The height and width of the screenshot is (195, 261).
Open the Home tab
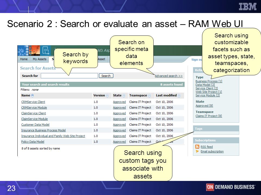(24, 59)
